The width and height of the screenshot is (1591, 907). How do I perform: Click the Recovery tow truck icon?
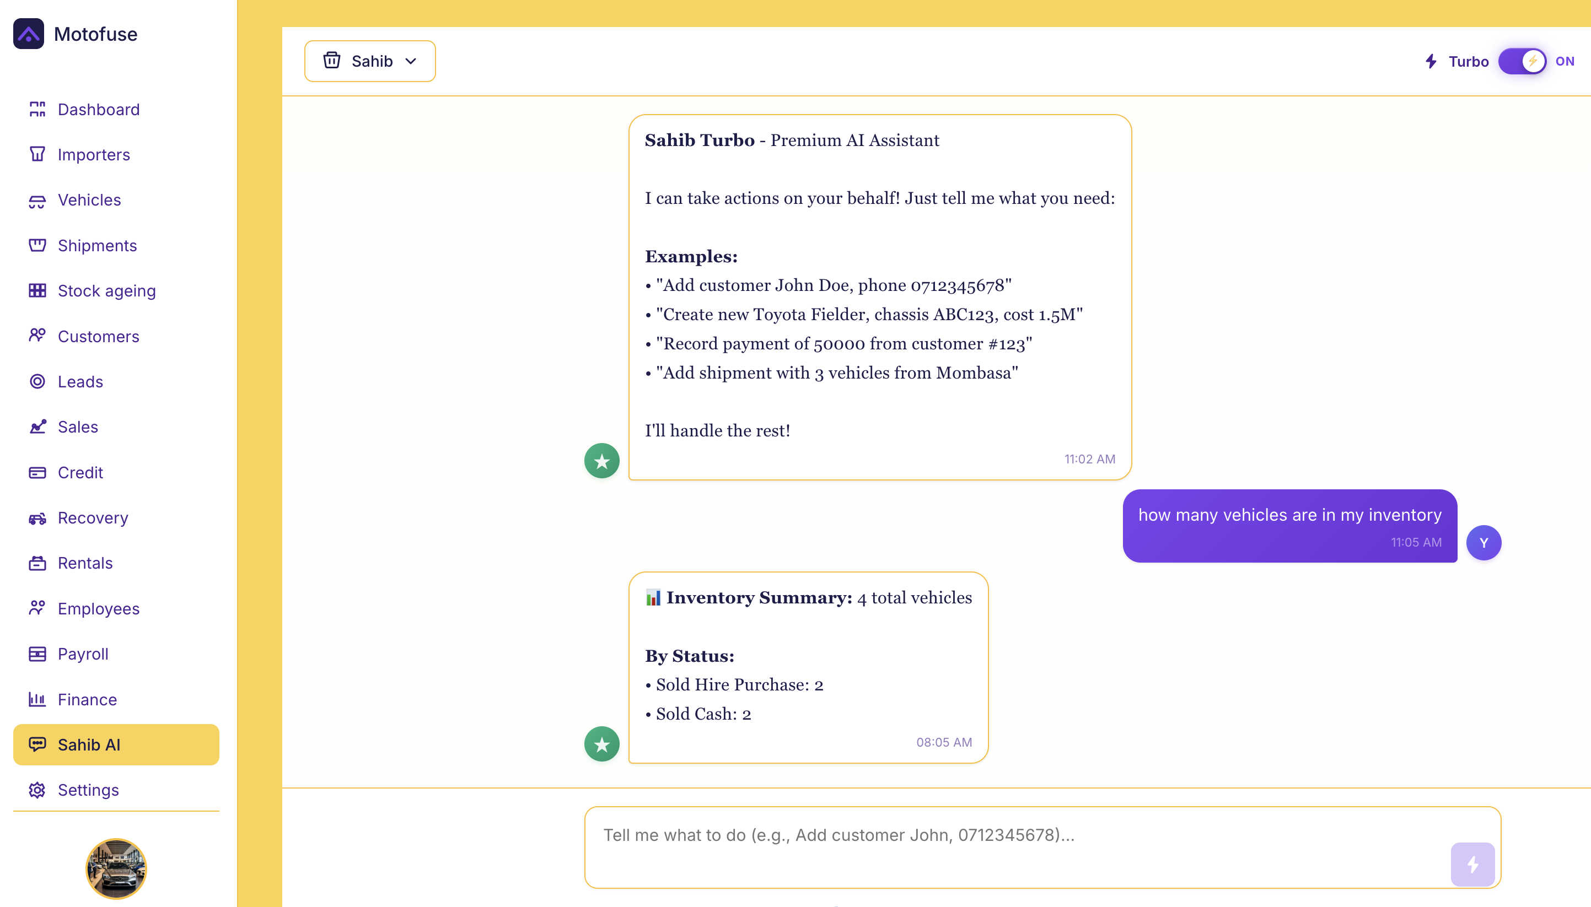37,517
